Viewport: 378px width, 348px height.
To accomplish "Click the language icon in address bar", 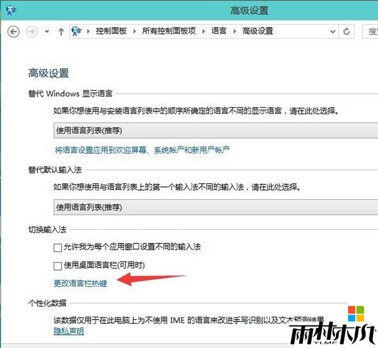I will 77,31.
